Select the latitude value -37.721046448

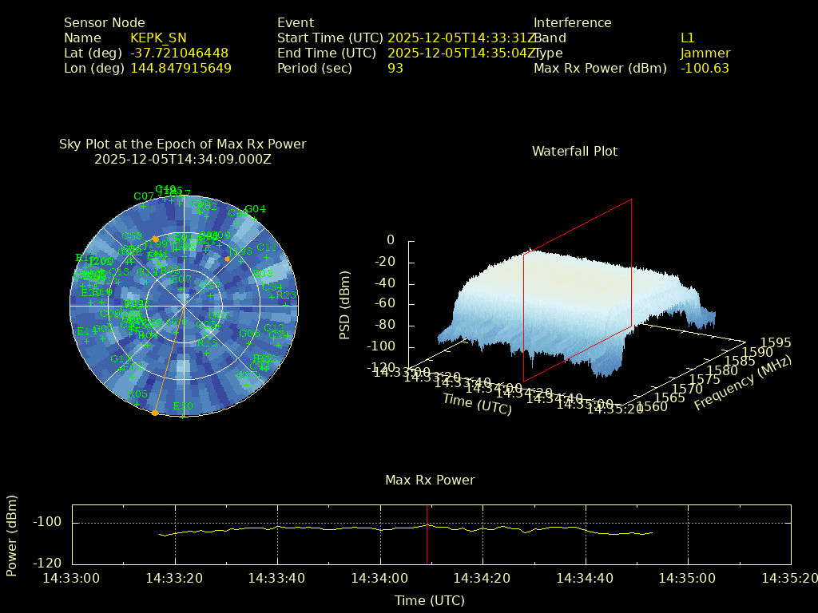pyautogui.click(x=179, y=53)
